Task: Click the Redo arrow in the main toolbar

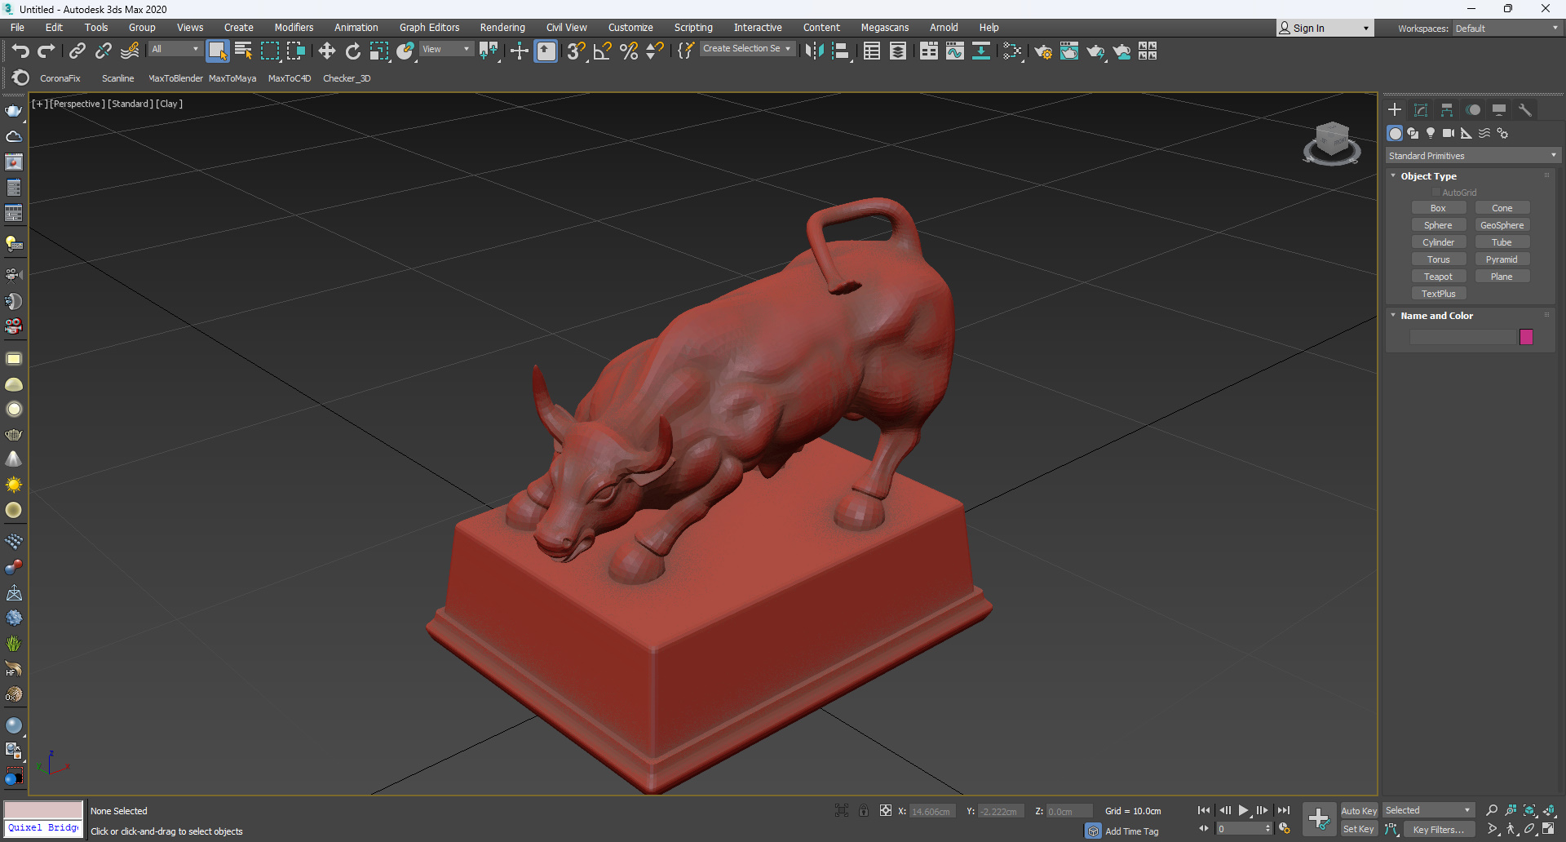Action: pos(46,51)
